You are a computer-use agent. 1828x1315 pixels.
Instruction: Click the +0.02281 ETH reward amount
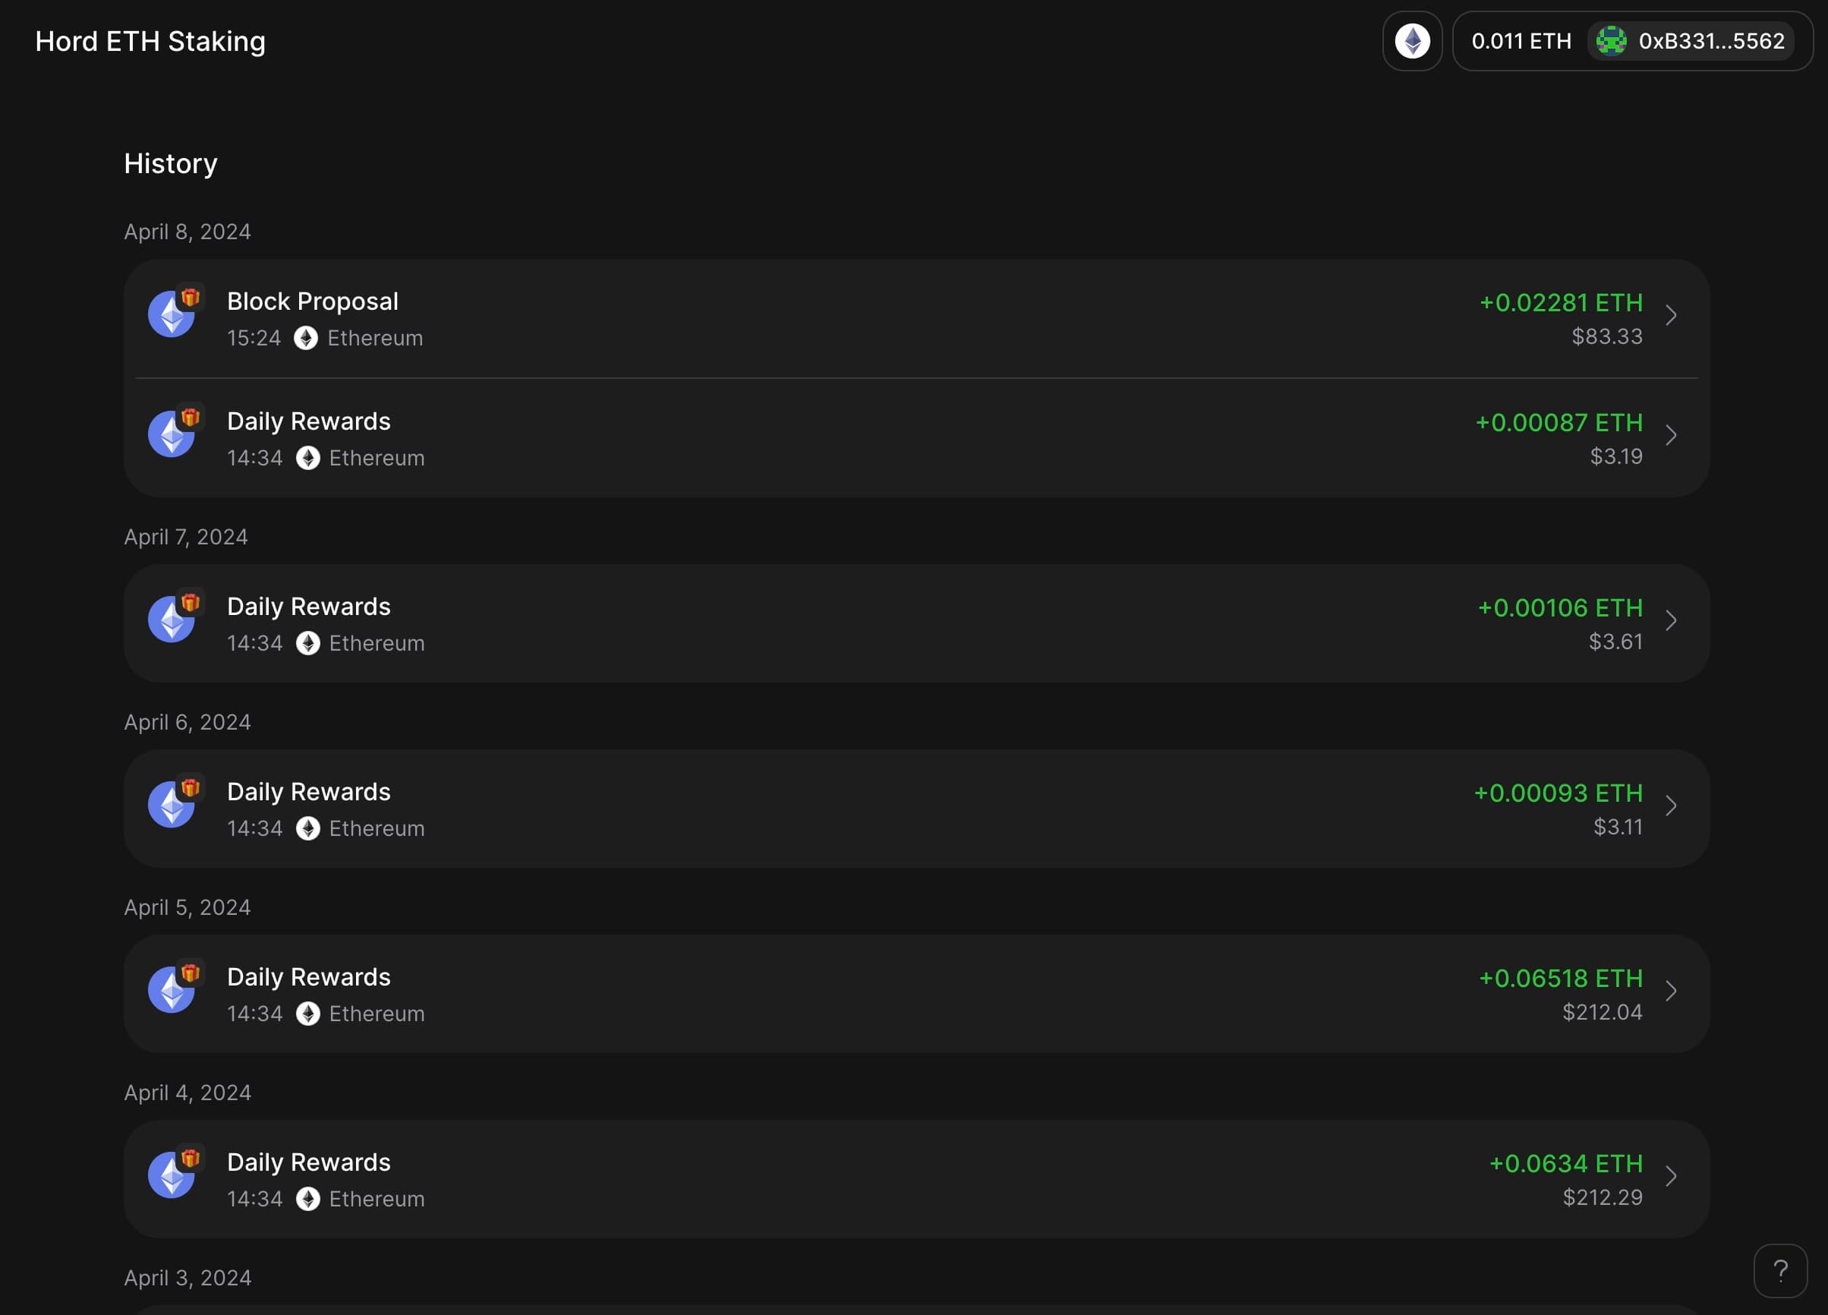click(x=1561, y=303)
